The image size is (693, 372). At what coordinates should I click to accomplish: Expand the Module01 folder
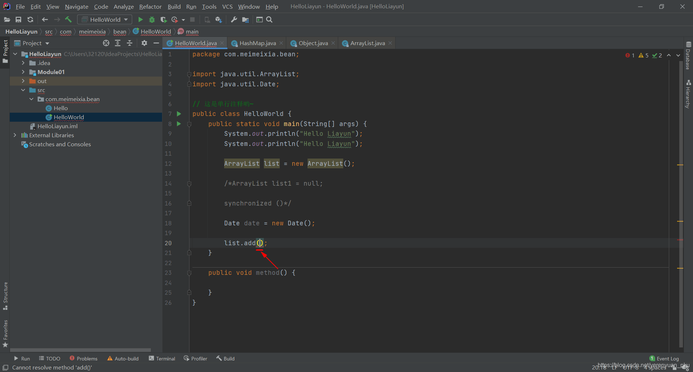click(23, 72)
